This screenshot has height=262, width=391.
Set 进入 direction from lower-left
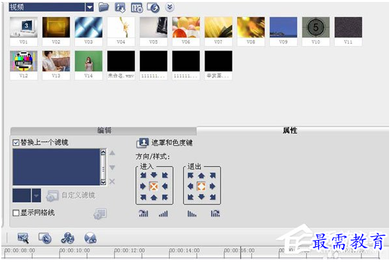(x=143, y=197)
